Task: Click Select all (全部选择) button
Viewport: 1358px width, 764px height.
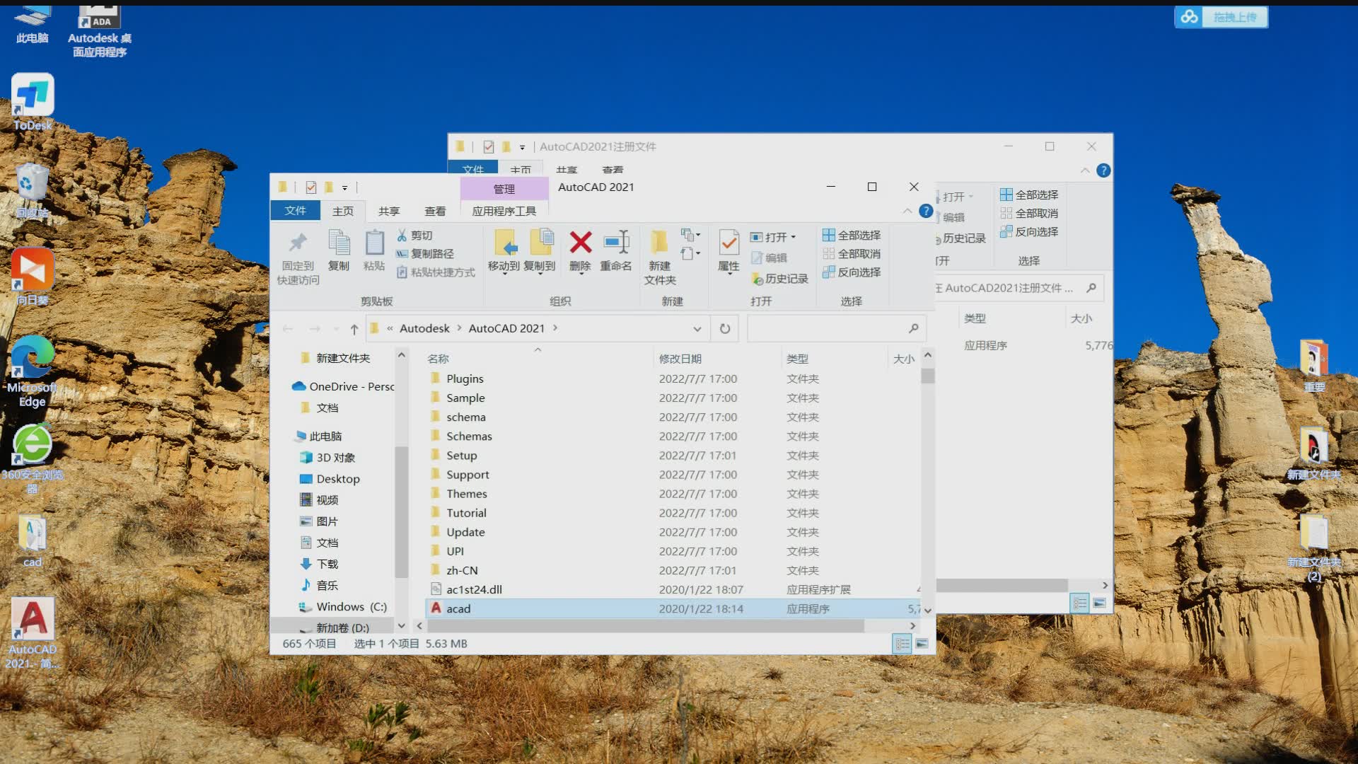Action: [852, 235]
